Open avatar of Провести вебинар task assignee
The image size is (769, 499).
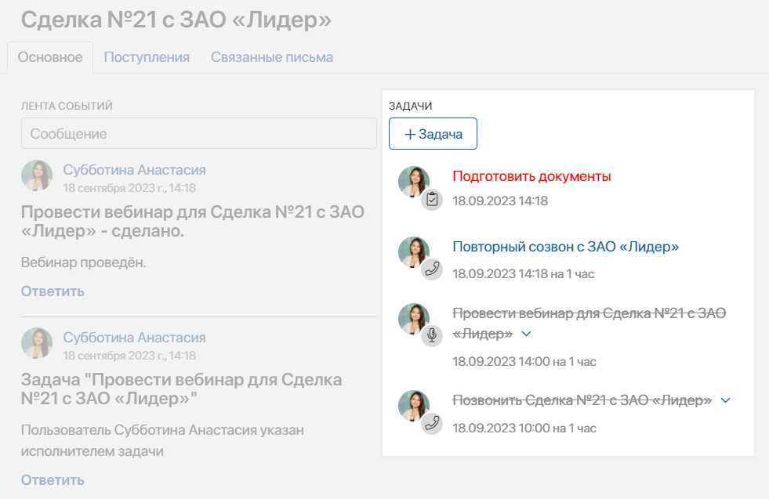tap(414, 319)
